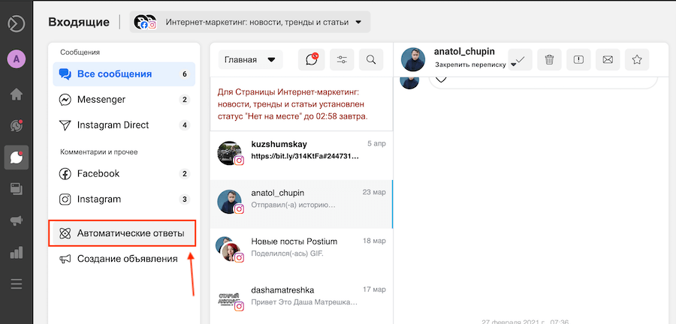Image resolution: width=676 pixels, height=324 pixels.
Task: Star the anatol_chupin conversation
Action: pyautogui.click(x=637, y=60)
